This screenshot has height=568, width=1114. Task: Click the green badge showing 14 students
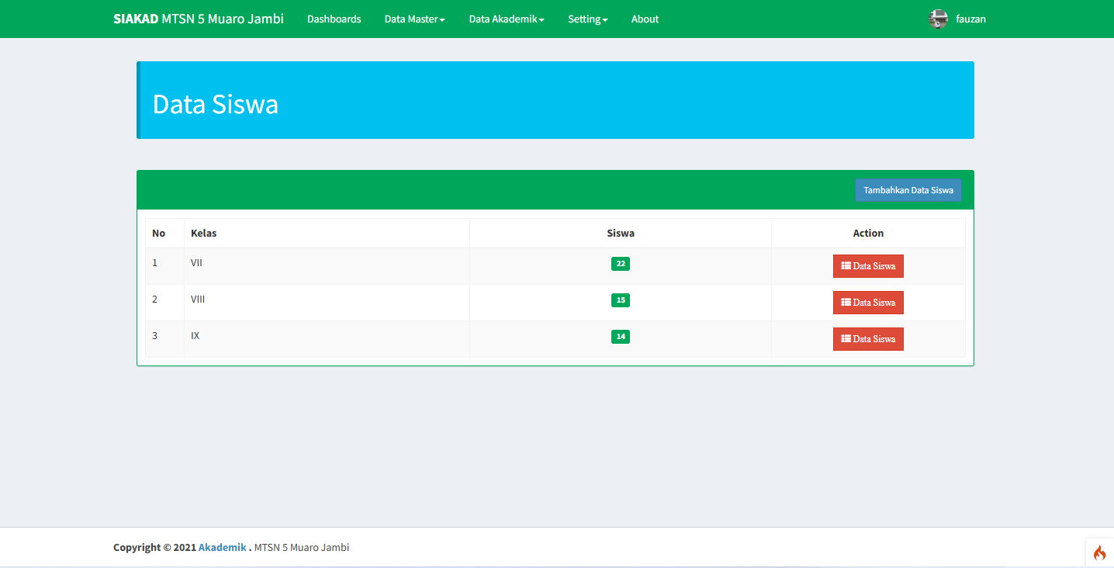620,337
